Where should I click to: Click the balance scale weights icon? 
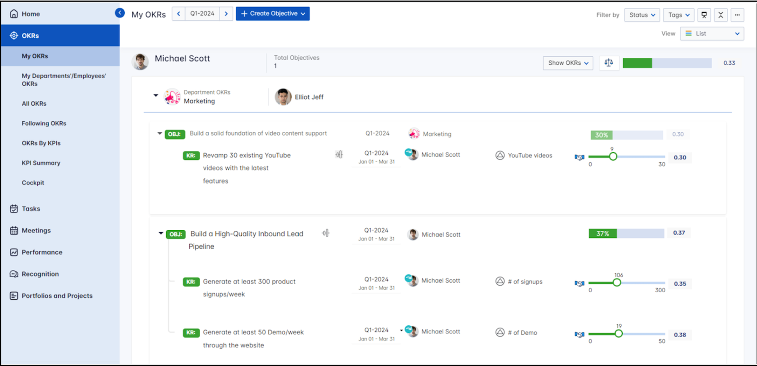[x=608, y=63]
